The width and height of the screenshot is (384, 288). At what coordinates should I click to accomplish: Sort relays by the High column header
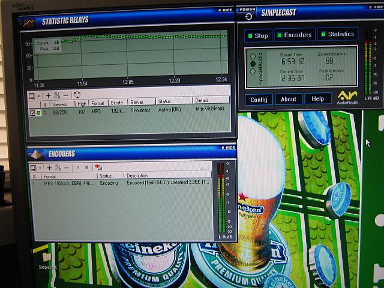(82, 104)
